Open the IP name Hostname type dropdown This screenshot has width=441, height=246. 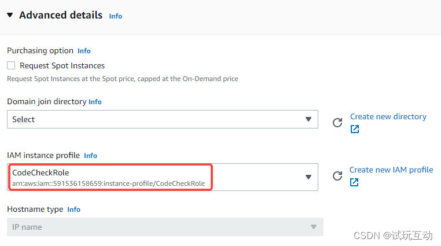pos(165,227)
